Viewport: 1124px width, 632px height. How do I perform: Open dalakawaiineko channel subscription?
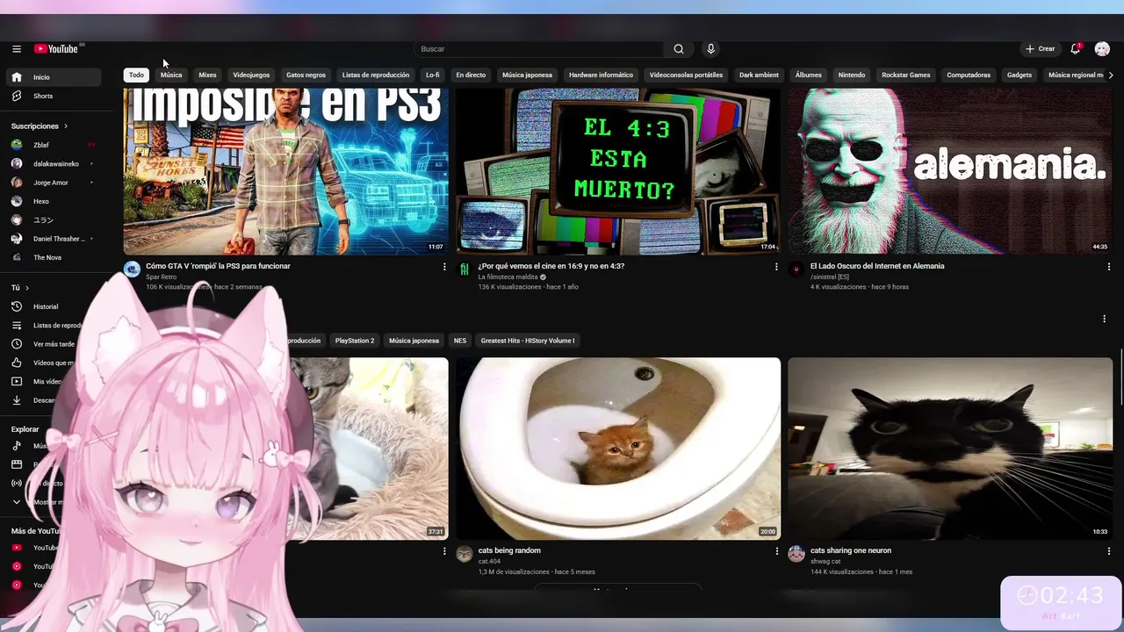pyautogui.click(x=53, y=164)
